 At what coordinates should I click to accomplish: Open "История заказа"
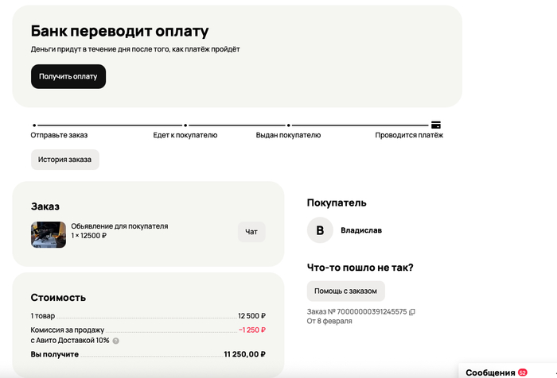coord(65,160)
